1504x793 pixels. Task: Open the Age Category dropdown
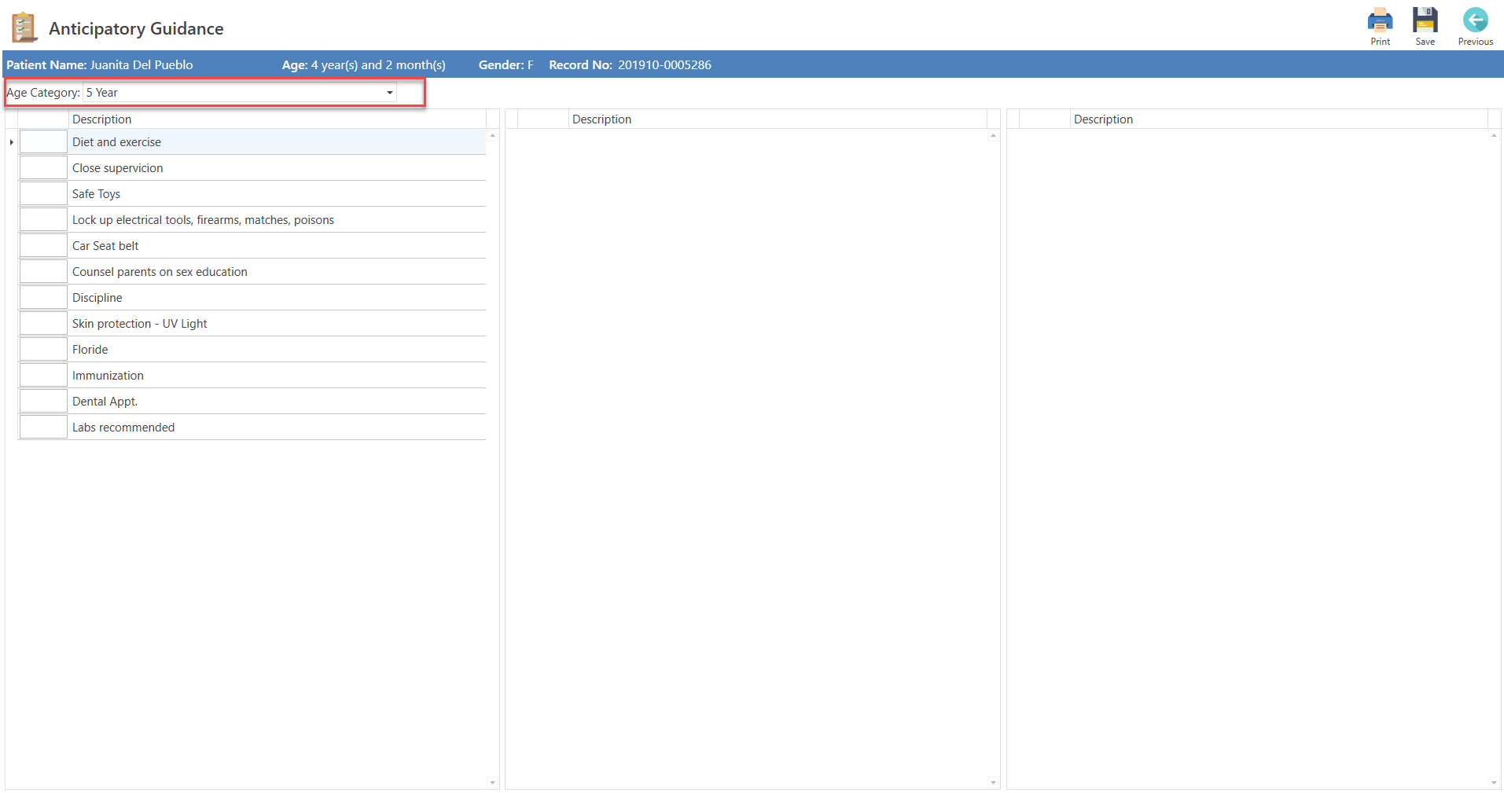(x=389, y=93)
